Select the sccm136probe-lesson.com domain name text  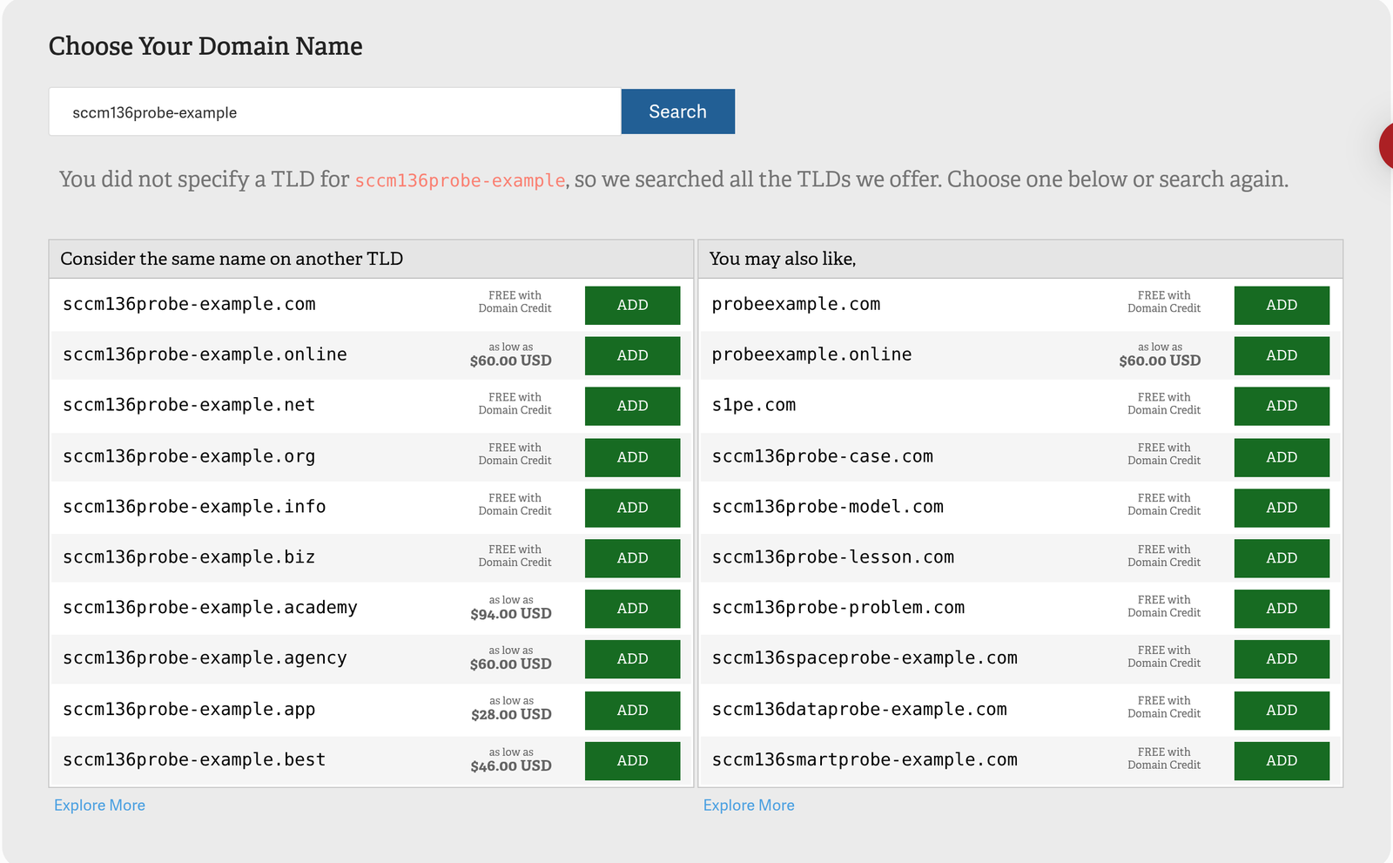point(833,558)
